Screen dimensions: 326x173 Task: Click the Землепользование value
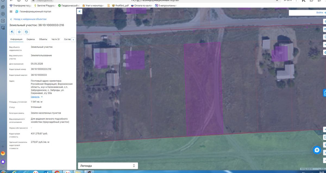[x=41, y=55]
